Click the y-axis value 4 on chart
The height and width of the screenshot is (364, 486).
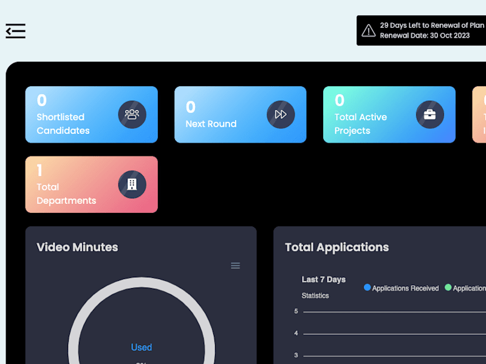(296, 333)
